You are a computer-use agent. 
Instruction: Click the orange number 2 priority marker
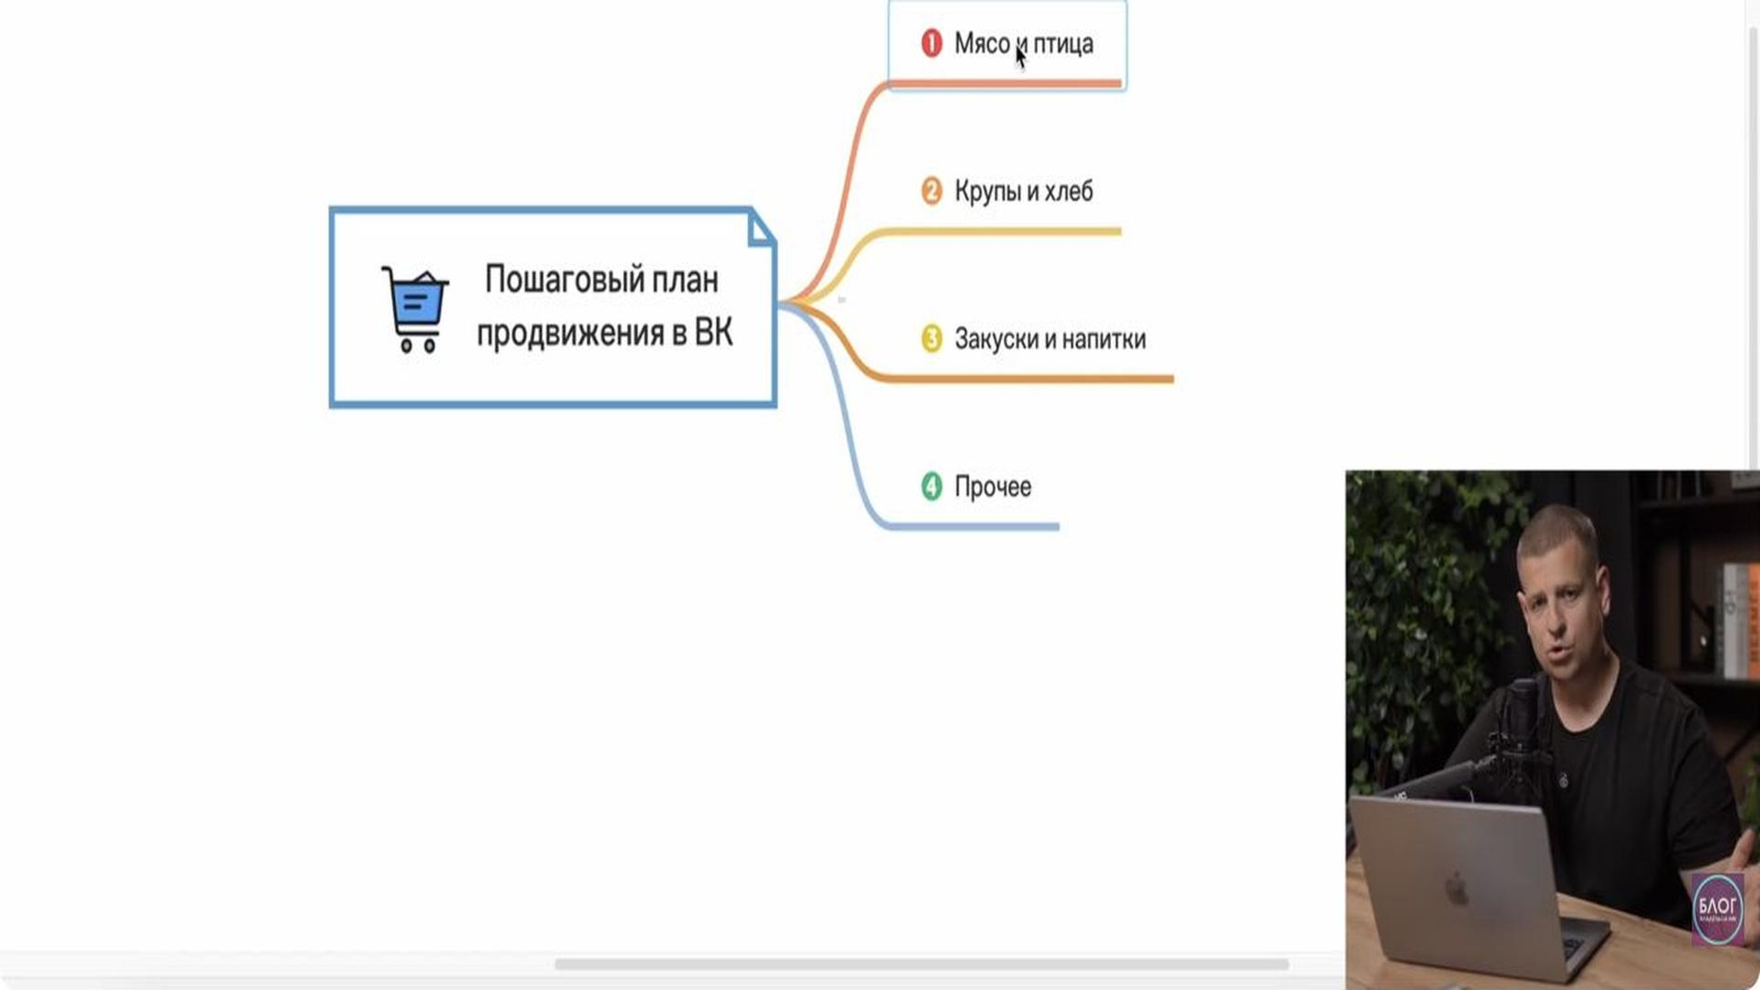[x=931, y=191]
